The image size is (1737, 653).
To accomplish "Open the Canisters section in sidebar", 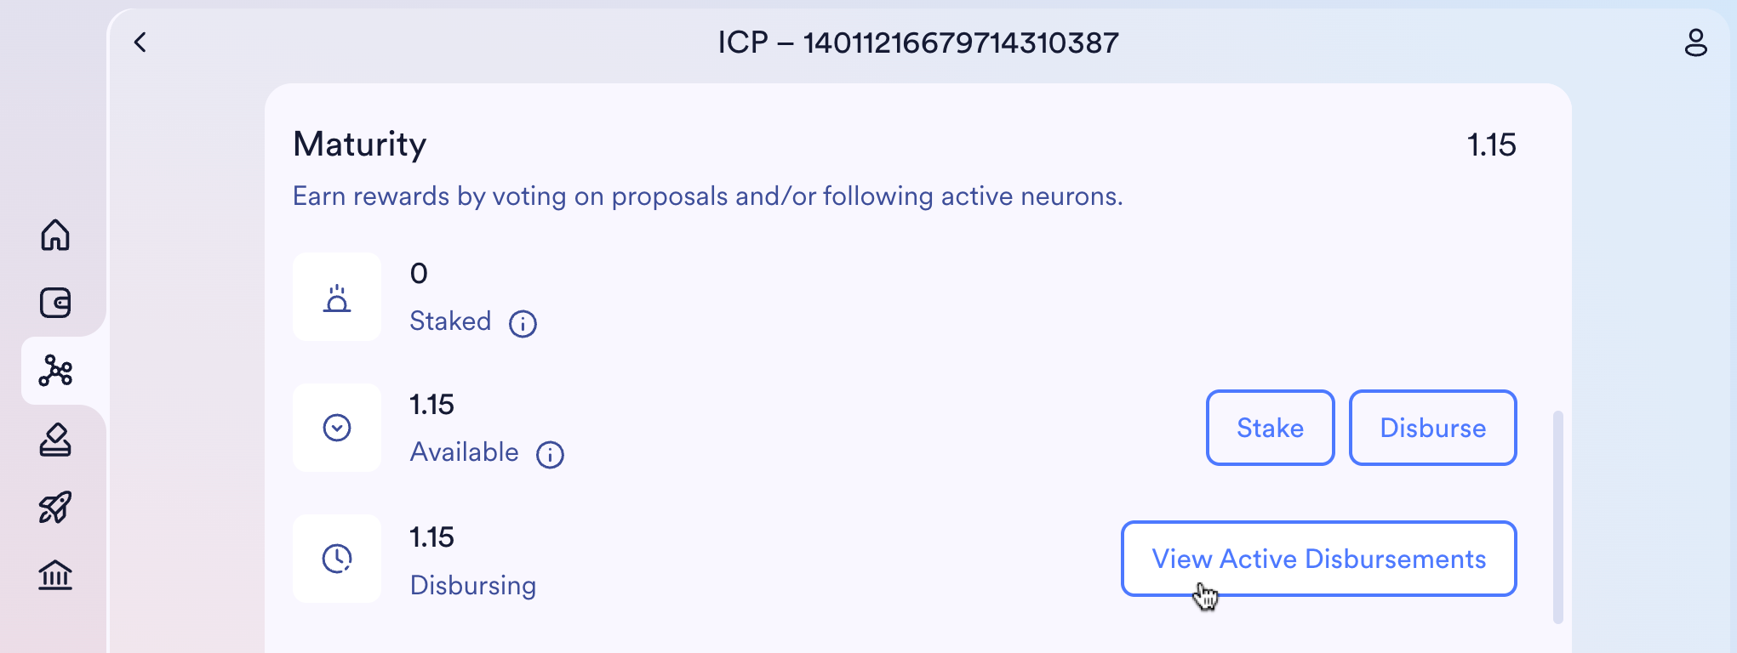I will coord(54,575).
